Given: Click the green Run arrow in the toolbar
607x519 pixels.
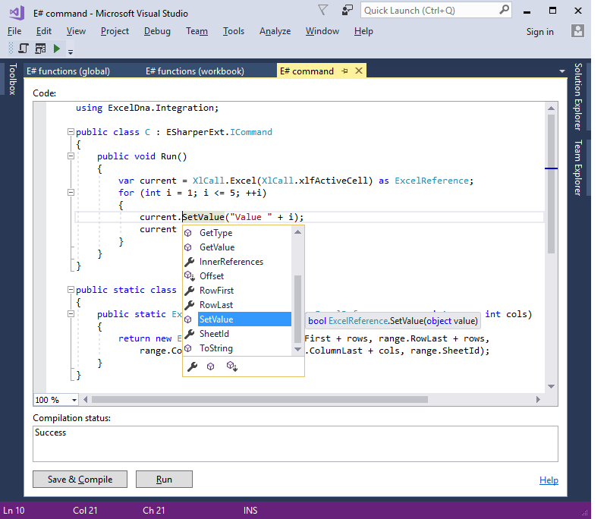Looking at the screenshot, I should (x=56, y=49).
